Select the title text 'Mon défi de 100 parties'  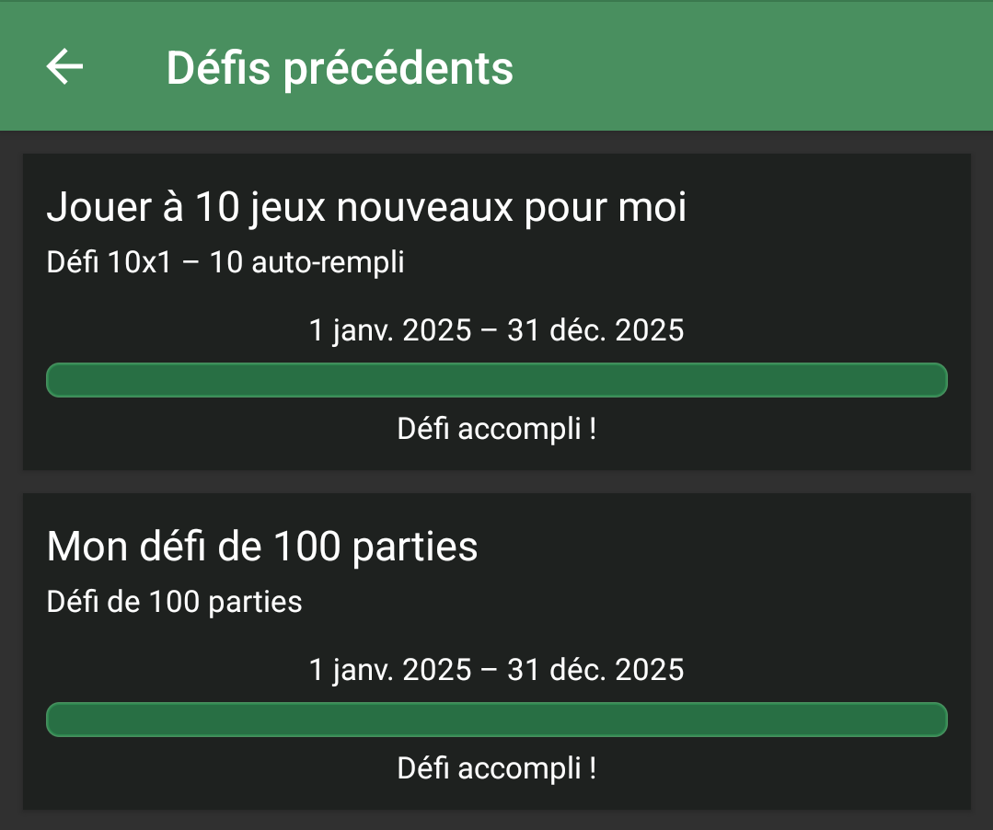261,547
